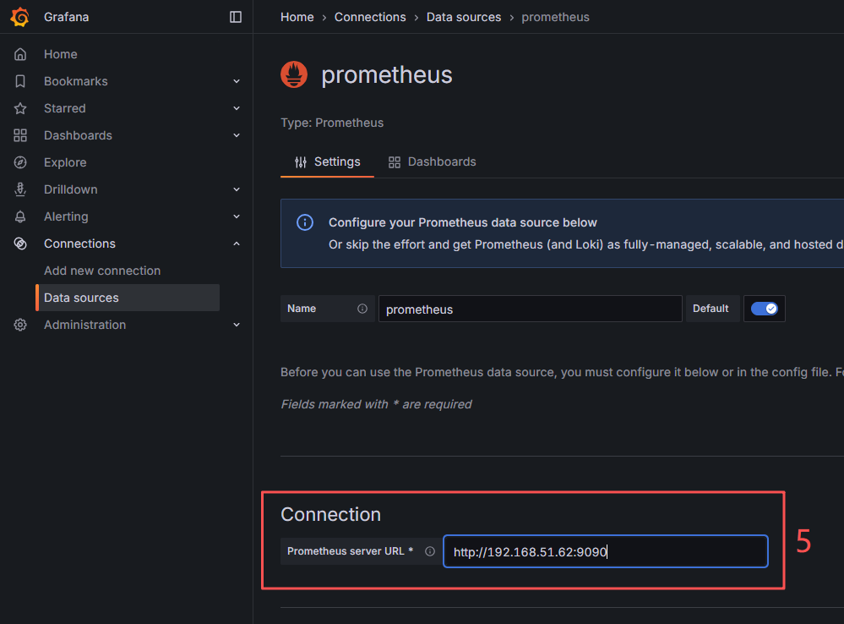Viewport: 844px width, 624px height.
Task: Open Explore in the sidebar menu
Action: [65, 162]
